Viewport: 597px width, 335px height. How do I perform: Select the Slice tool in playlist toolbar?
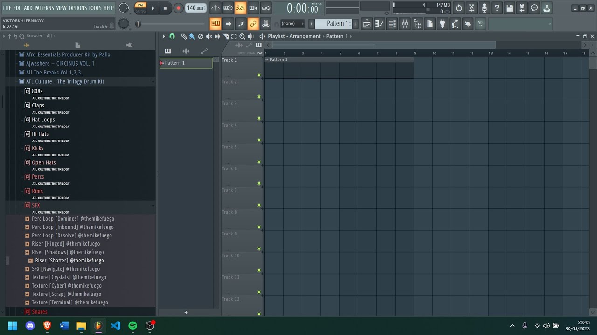226,36
